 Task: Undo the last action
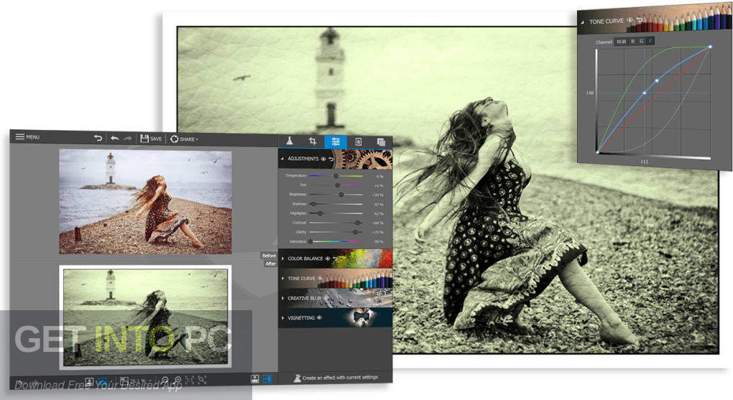tap(114, 139)
